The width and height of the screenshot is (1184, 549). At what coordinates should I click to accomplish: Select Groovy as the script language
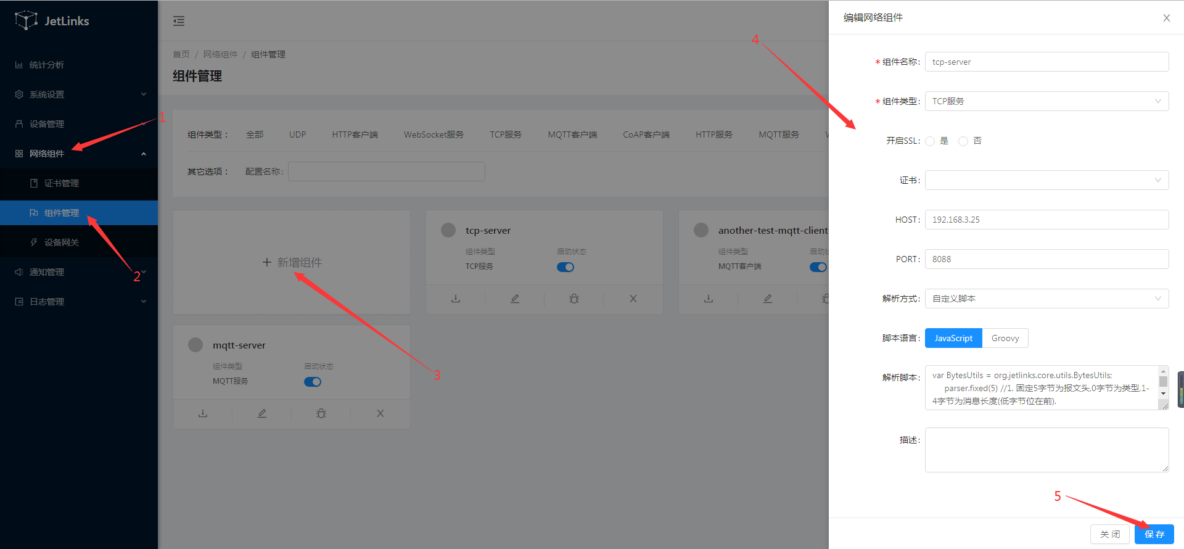click(x=1005, y=338)
